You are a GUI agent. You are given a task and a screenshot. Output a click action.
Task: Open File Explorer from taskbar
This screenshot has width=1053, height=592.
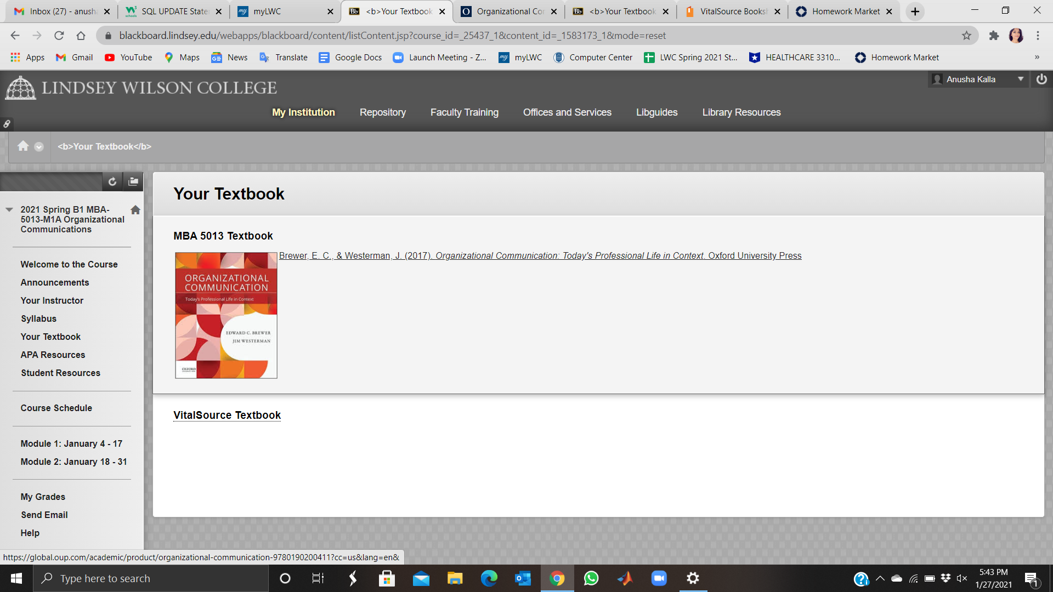pyautogui.click(x=455, y=578)
